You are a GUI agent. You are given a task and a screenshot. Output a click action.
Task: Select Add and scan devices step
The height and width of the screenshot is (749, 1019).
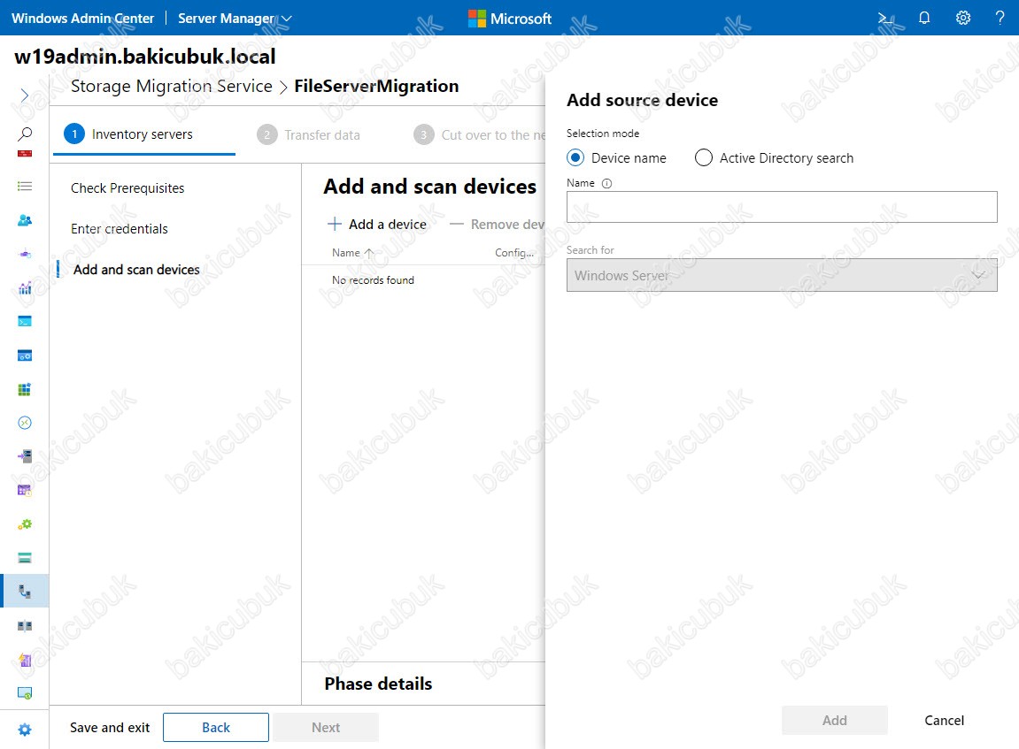[136, 270]
